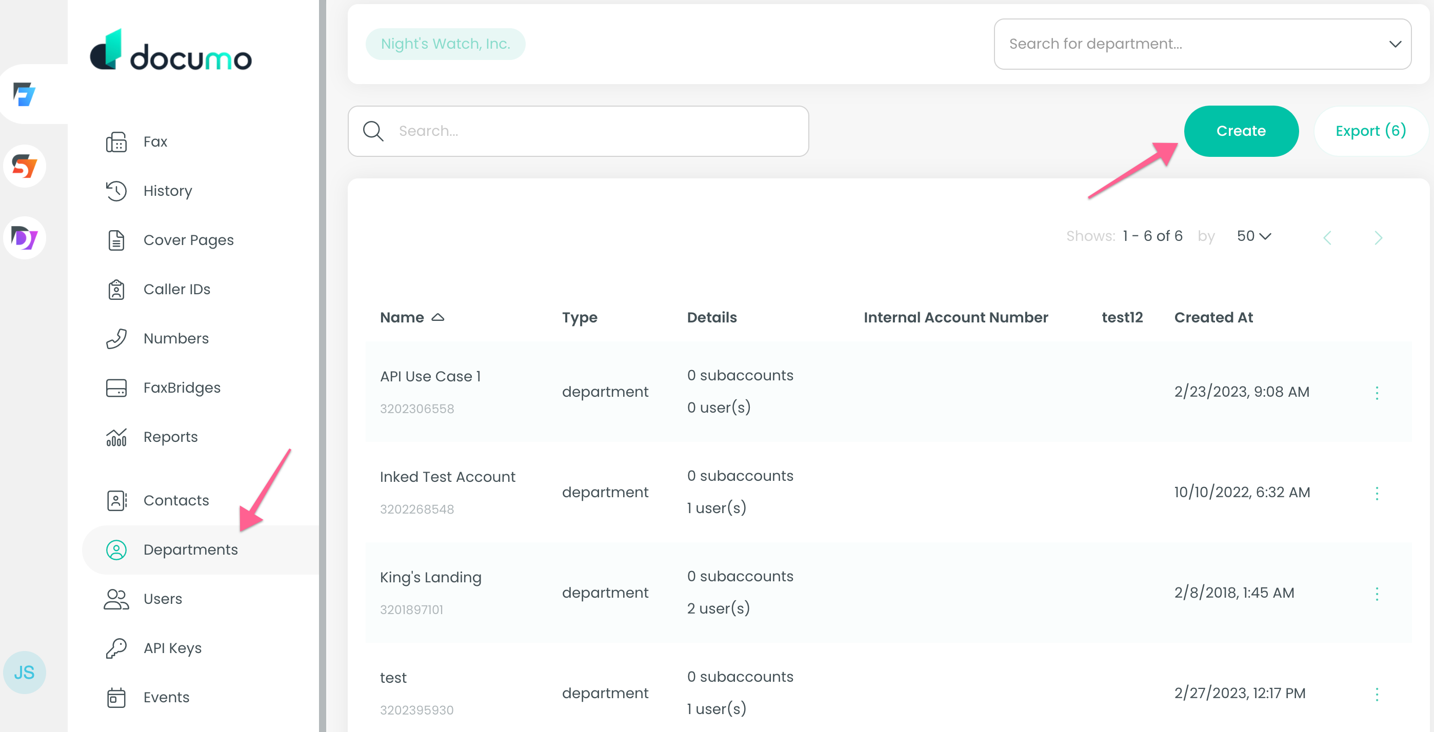Open the Inked Test Account department
This screenshot has height=732, width=1434.
click(448, 477)
